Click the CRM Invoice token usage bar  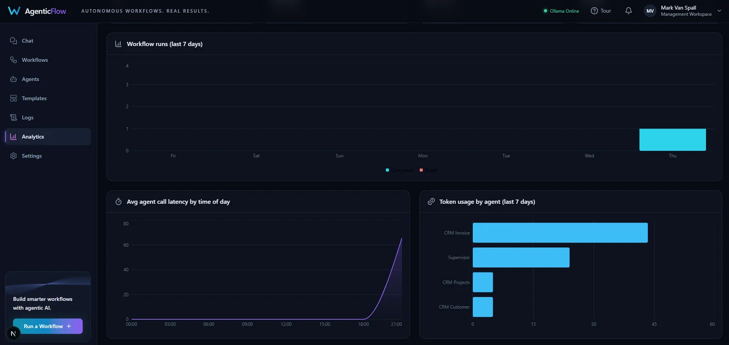pyautogui.click(x=560, y=233)
